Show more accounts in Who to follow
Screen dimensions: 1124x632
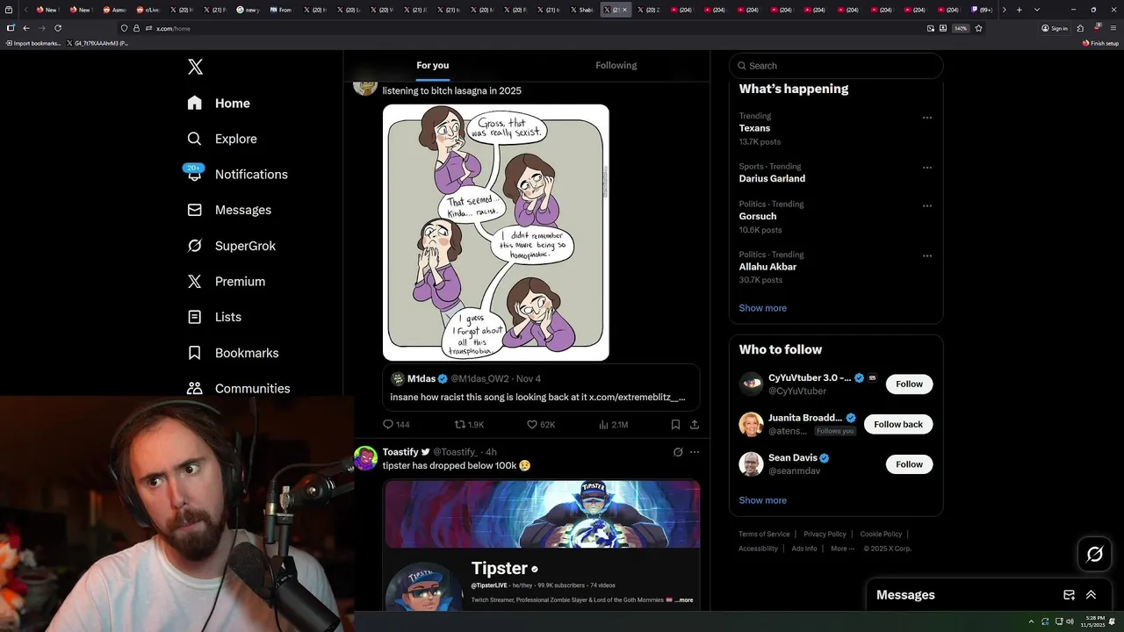[762, 500]
